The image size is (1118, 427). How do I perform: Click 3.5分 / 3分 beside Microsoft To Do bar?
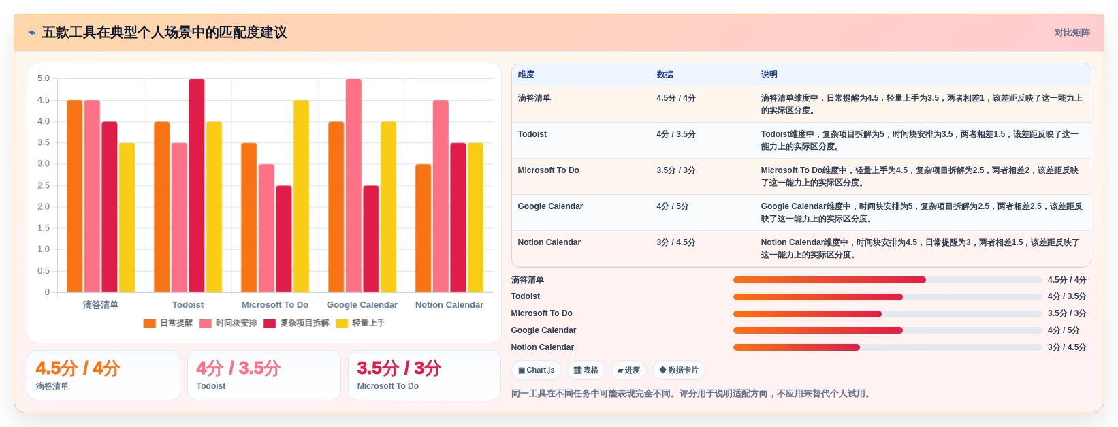[1067, 314]
